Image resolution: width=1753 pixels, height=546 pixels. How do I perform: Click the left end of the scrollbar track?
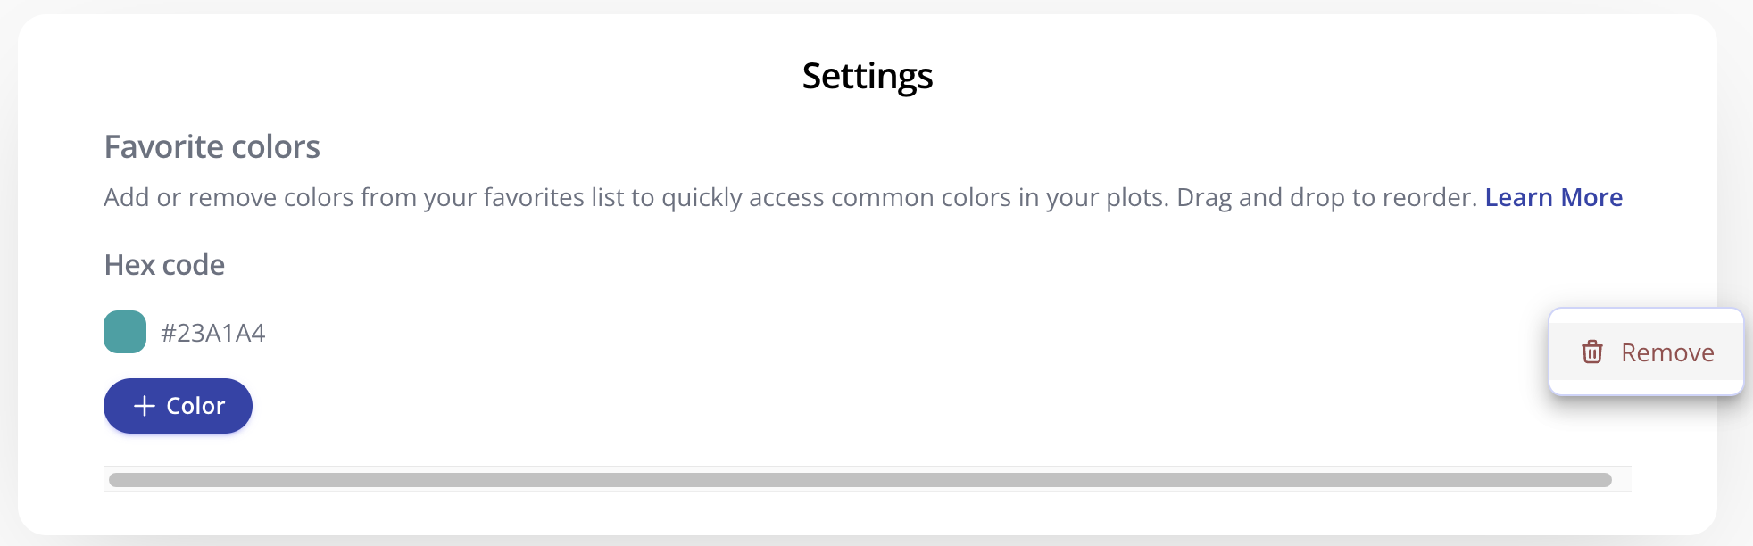click(x=125, y=478)
